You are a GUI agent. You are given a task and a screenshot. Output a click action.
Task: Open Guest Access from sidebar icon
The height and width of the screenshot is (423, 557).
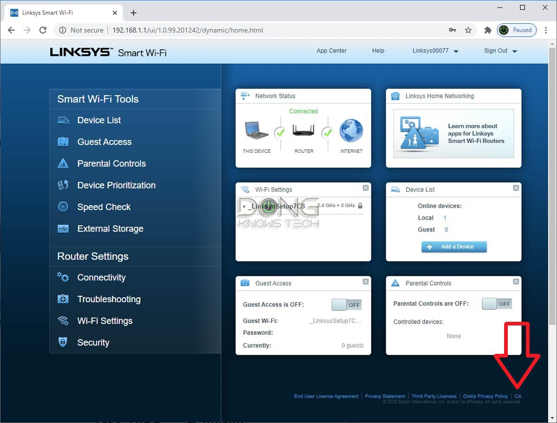pos(63,142)
